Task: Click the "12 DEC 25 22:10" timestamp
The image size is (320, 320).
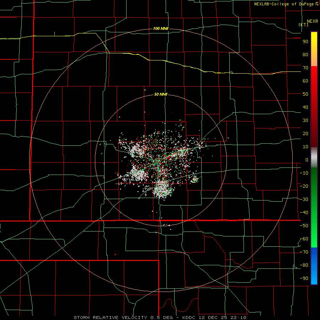Action: tap(222, 318)
